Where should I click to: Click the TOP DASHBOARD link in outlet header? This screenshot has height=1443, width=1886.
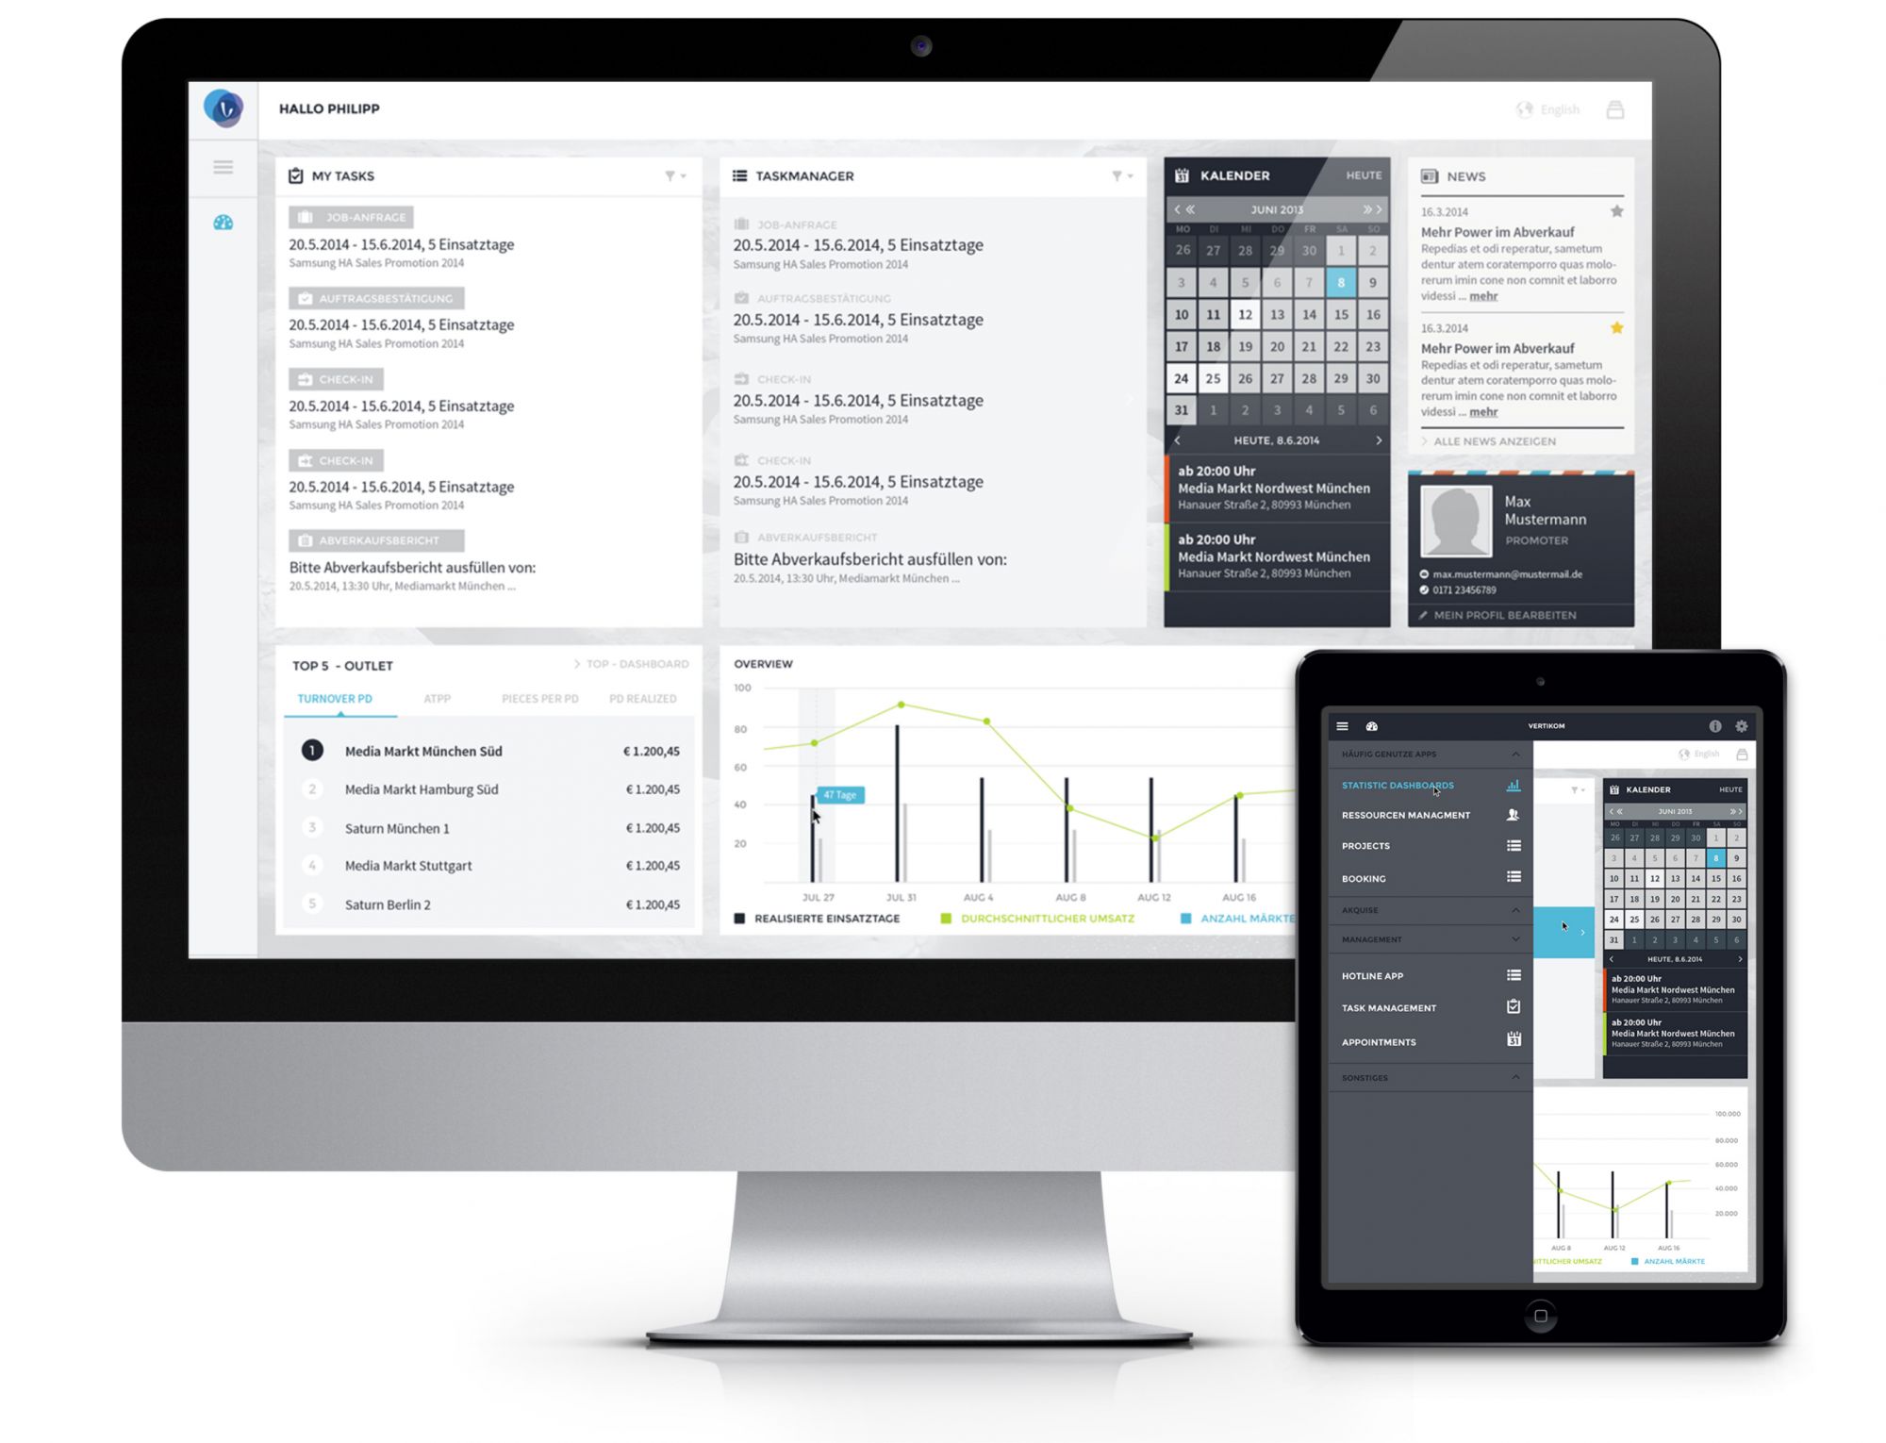pyautogui.click(x=637, y=662)
